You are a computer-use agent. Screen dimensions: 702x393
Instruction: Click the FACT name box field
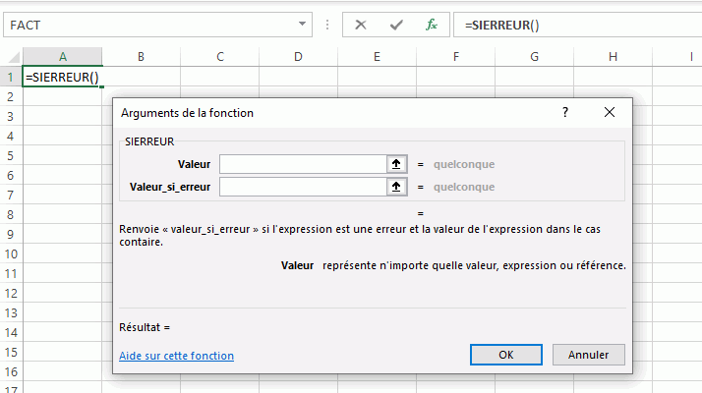[147, 25]
